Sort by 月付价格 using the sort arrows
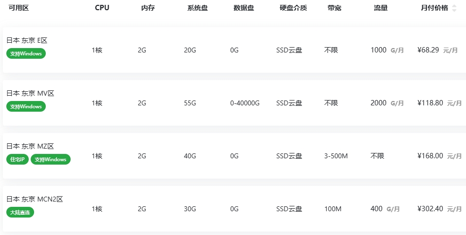466x235 pixels. click(454, 8)
